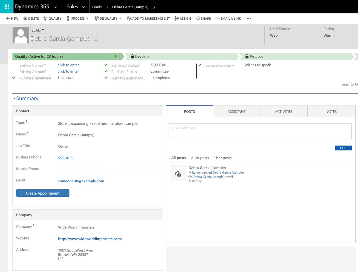Switch to the ACTIVITIES tab

[284, 111]
